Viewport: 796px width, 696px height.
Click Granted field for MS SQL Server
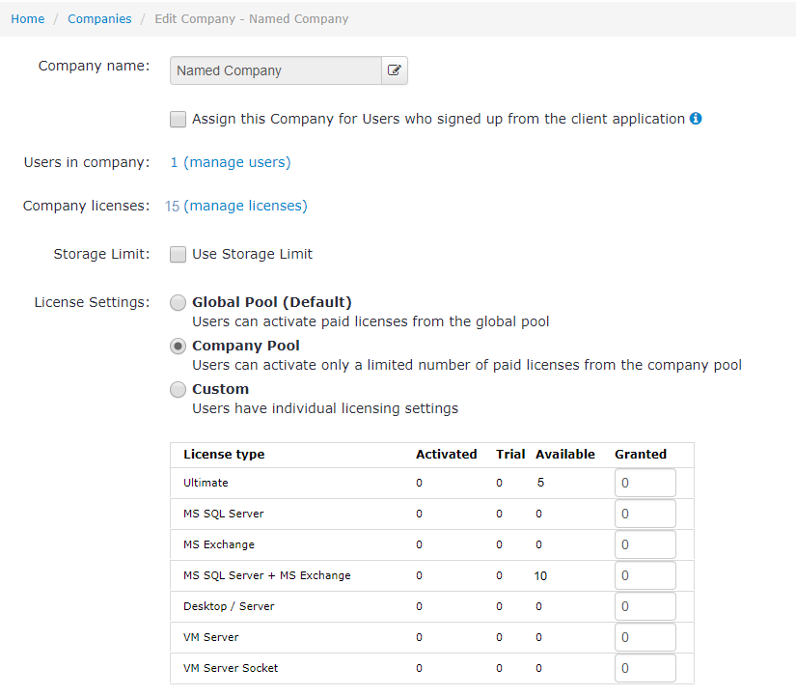(645, 514)
